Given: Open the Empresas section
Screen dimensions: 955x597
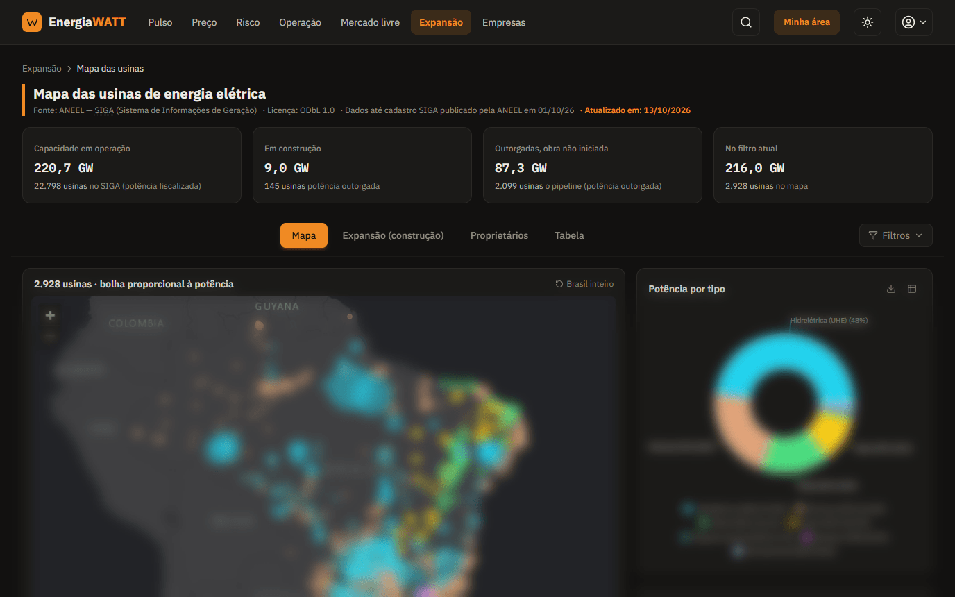Looking at the screenshot, I should click(504, 22).
